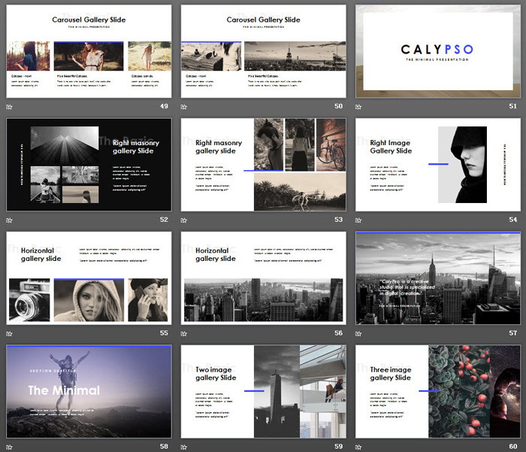Viewport: 526px width, 452px height.
Task: Open the CALYPSO title slide thumbnail
Action: click(437, 51)
